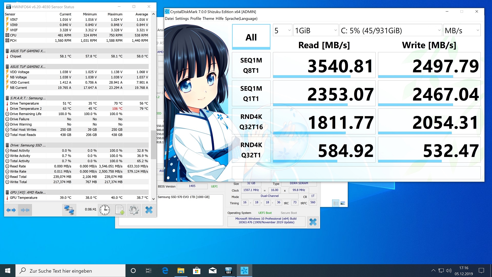
Task: Open the test size dropdown showing 1GiB
Action: tap(316, 31)
